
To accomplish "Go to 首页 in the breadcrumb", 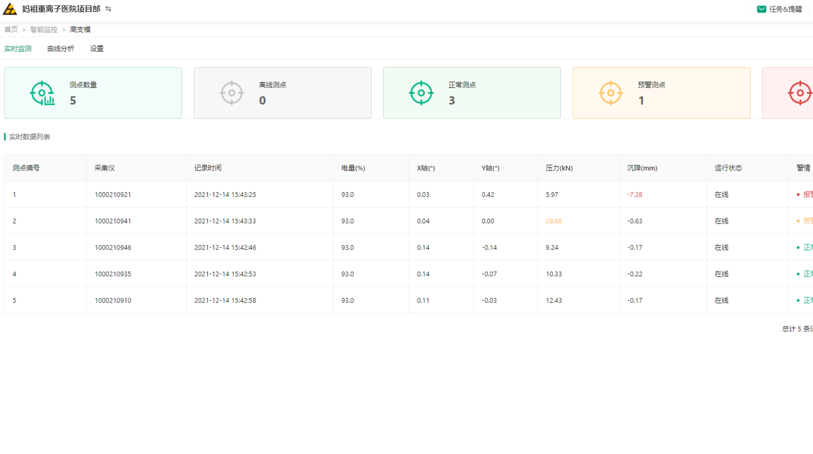I will coord(11,29).
